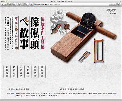Open the home page via house icon
Screen dimensions: 122x101
[10, 4]
